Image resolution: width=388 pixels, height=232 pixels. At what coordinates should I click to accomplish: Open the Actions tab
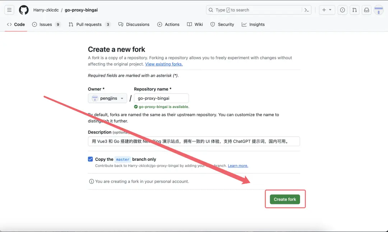[x=168, y=24]
